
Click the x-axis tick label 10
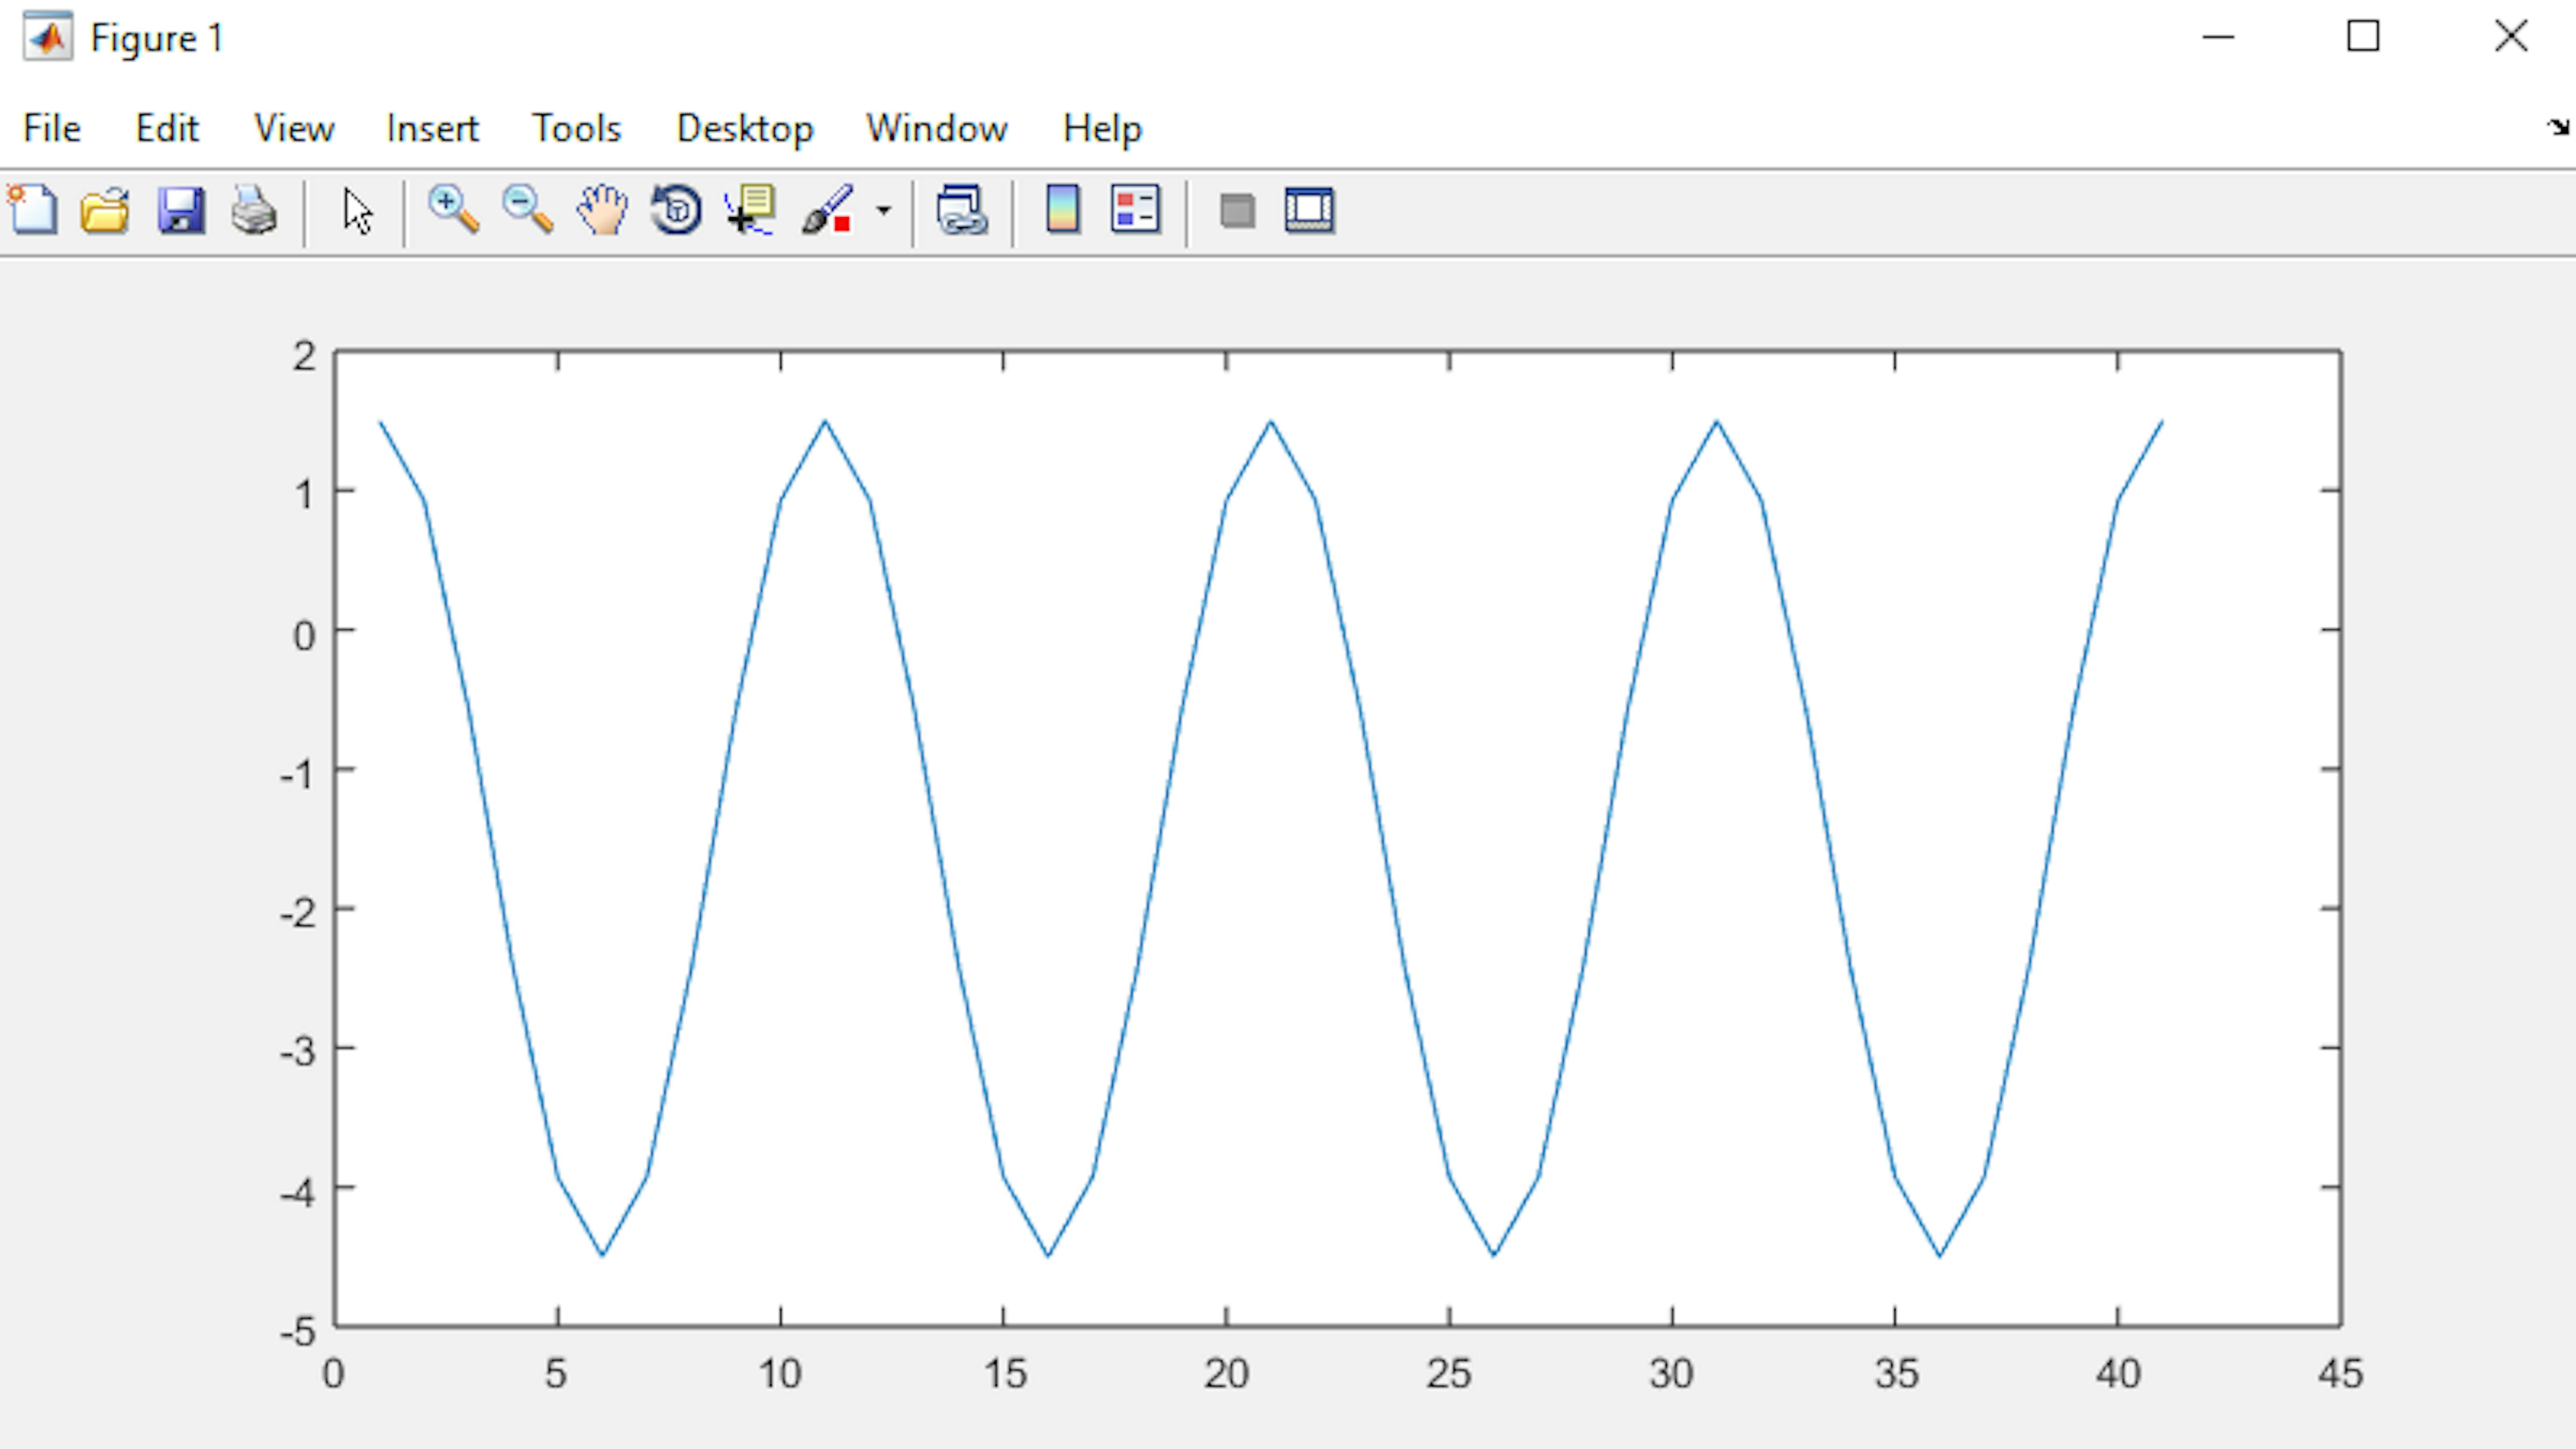780,1374
